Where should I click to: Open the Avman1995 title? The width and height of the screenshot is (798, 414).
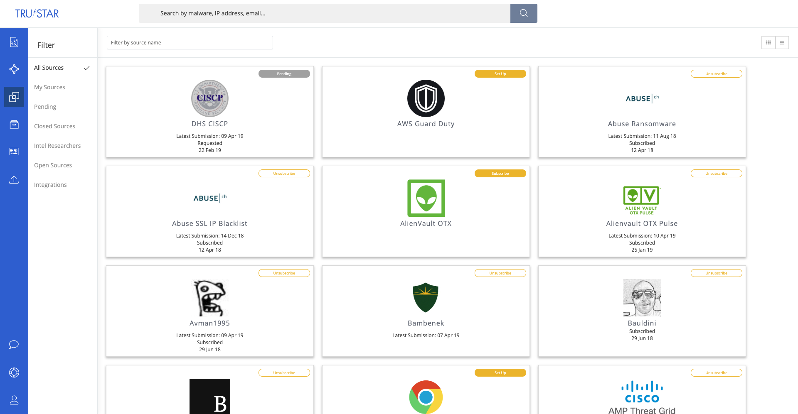click(x=210, y=323)
